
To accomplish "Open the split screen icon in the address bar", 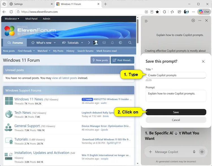I will tap(146, 12).
